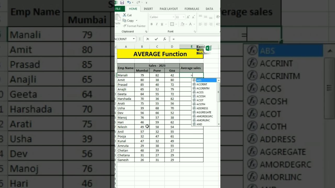Select column B header
This screenshot has height=188, width=335.
pyautogui.click(x=142, y=47)
